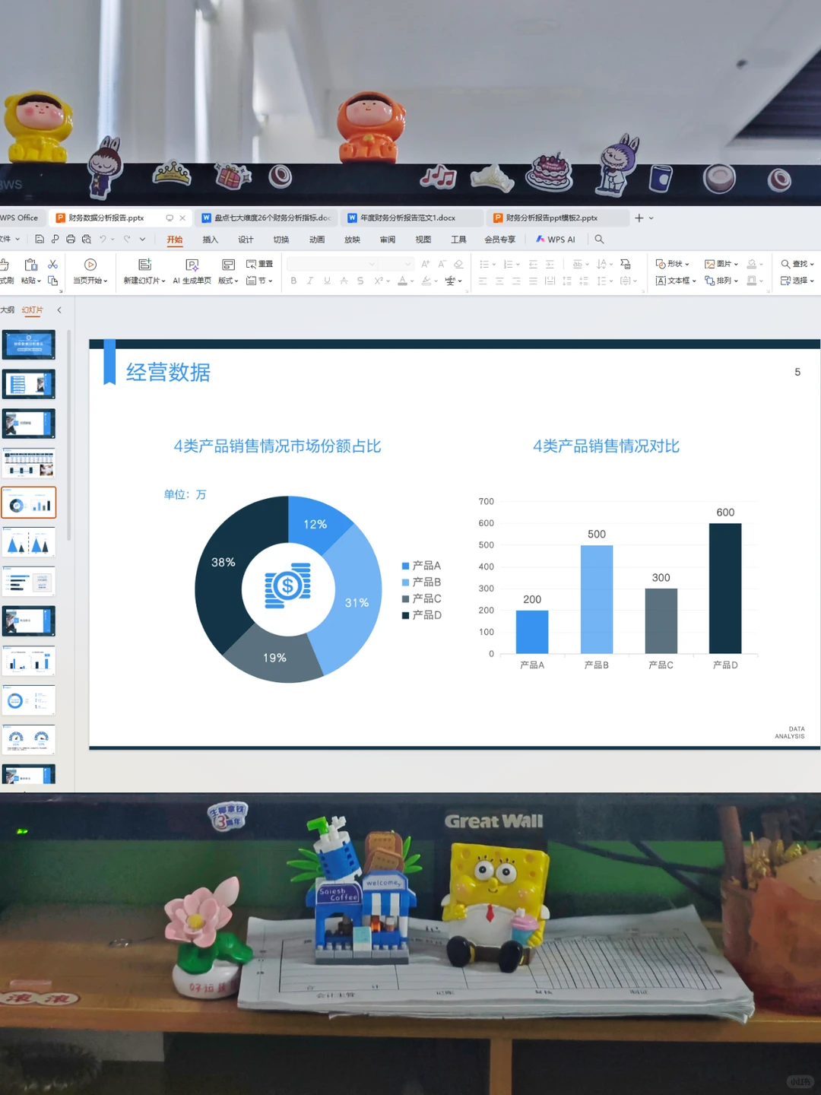
Task: Toggle bold formatting on
Action: point(294,280)
